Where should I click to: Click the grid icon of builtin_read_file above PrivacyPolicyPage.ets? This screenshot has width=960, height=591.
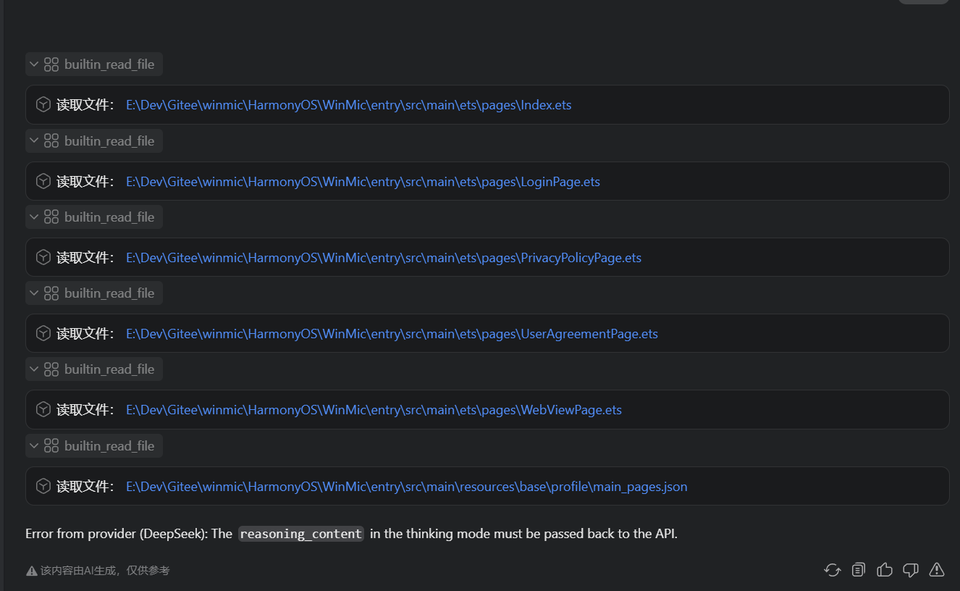(51, 217)
